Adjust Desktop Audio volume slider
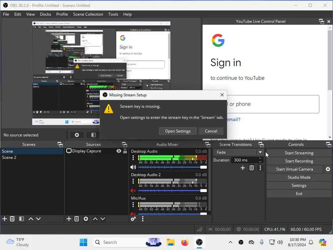This screenshot has width=333, height=250. pyautogui.click(x=172, y=167)
